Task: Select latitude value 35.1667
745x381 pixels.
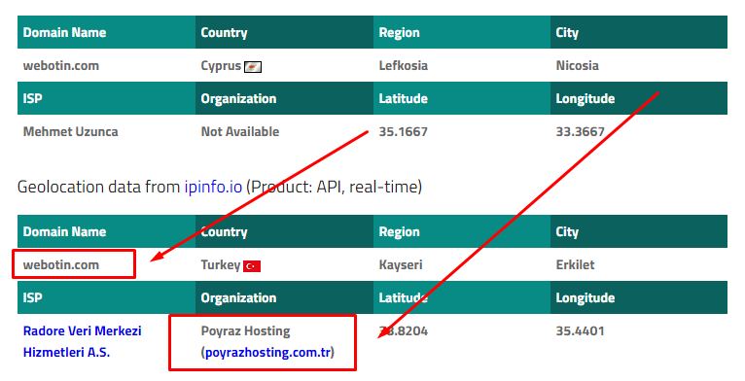Action: point(403,131)
